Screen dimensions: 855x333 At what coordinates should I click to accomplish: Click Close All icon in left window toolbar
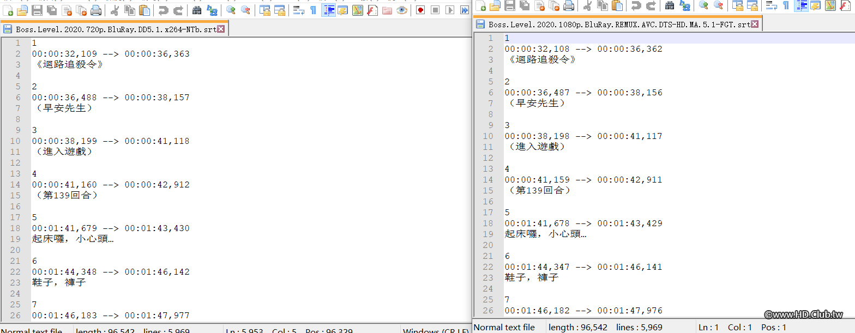click(81, 10)
